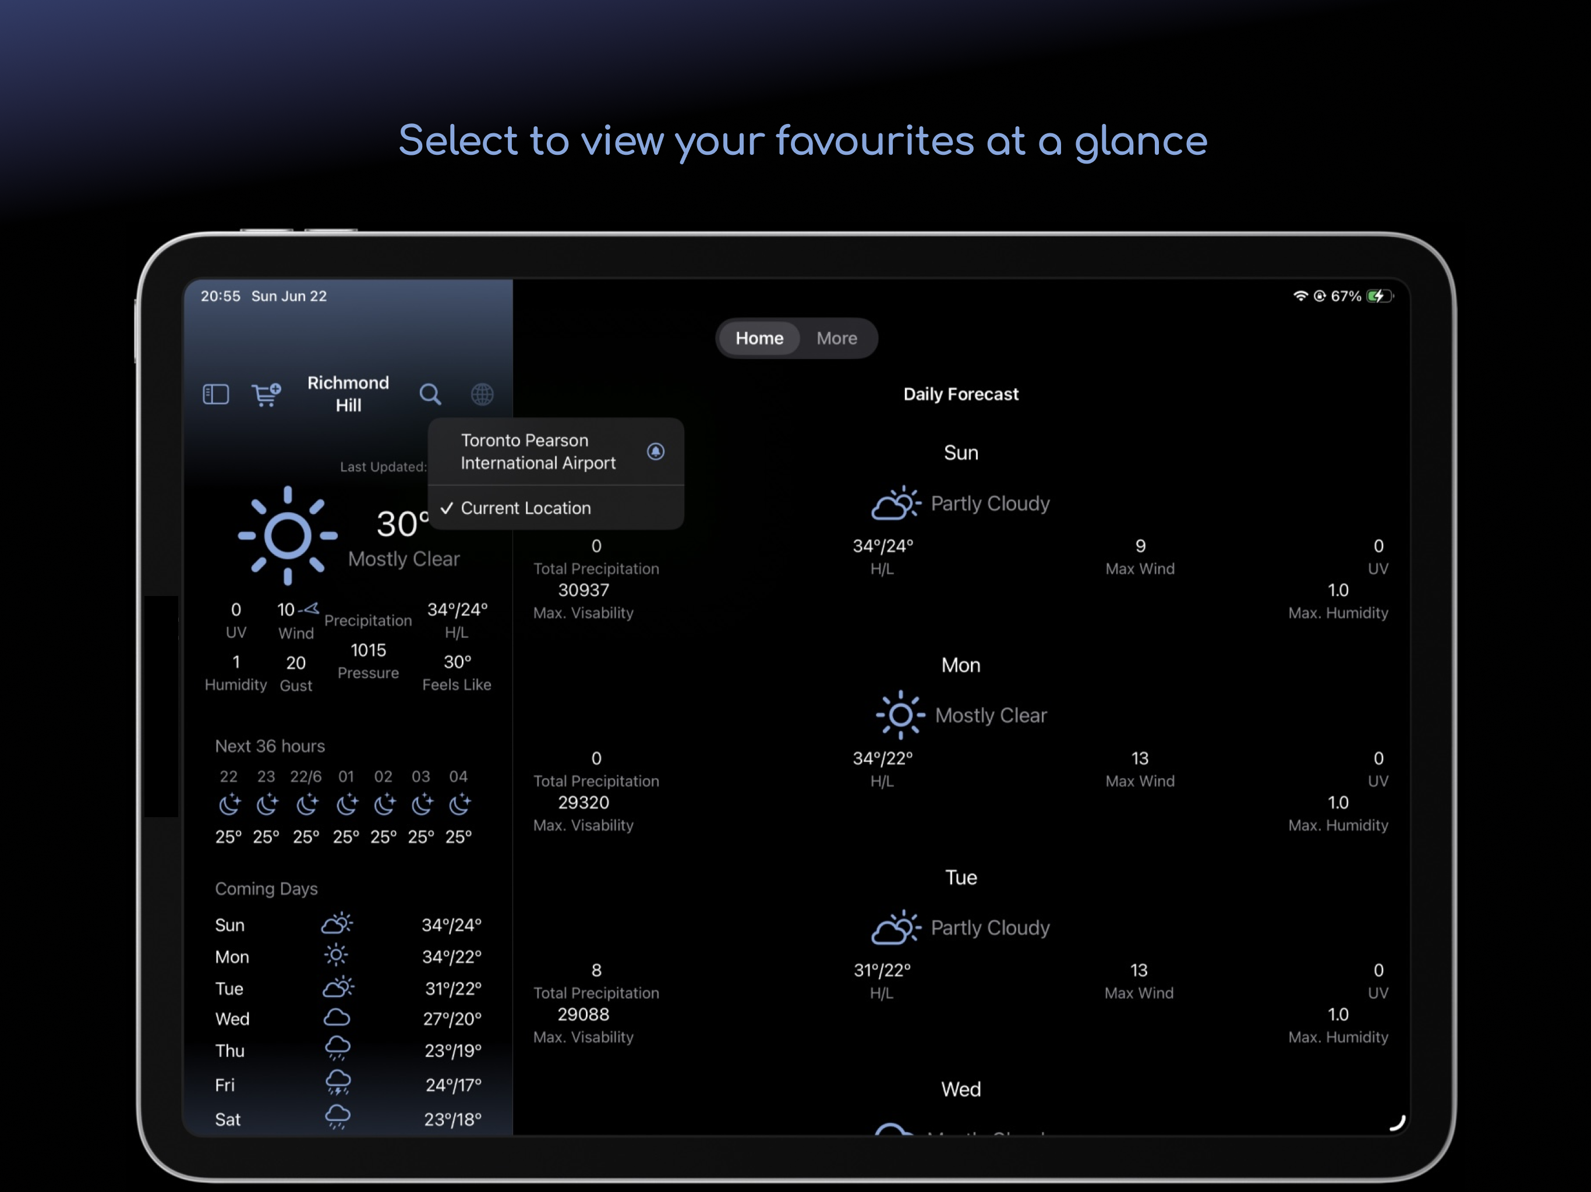Click the large sun current weather icon
Screen dimensions: 1591x1192
tap(288, 535)
